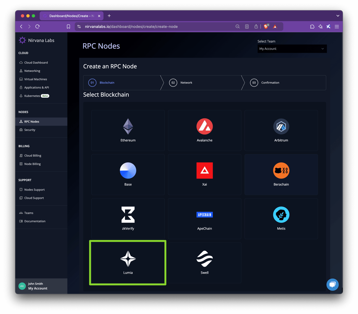Expand the tab list chevron
This screenshot has height=314, width=358.
338,16
